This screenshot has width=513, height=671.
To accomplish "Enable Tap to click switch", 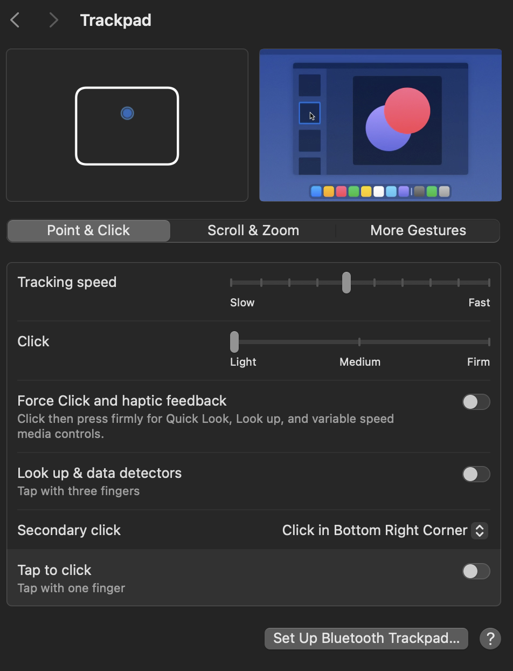I will [x=476, y=571].
